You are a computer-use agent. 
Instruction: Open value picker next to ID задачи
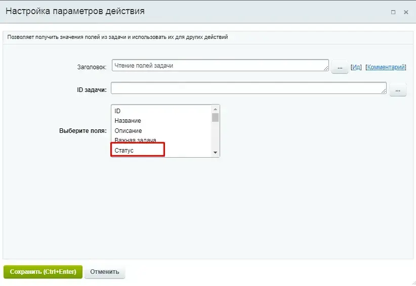coord(398,90)
